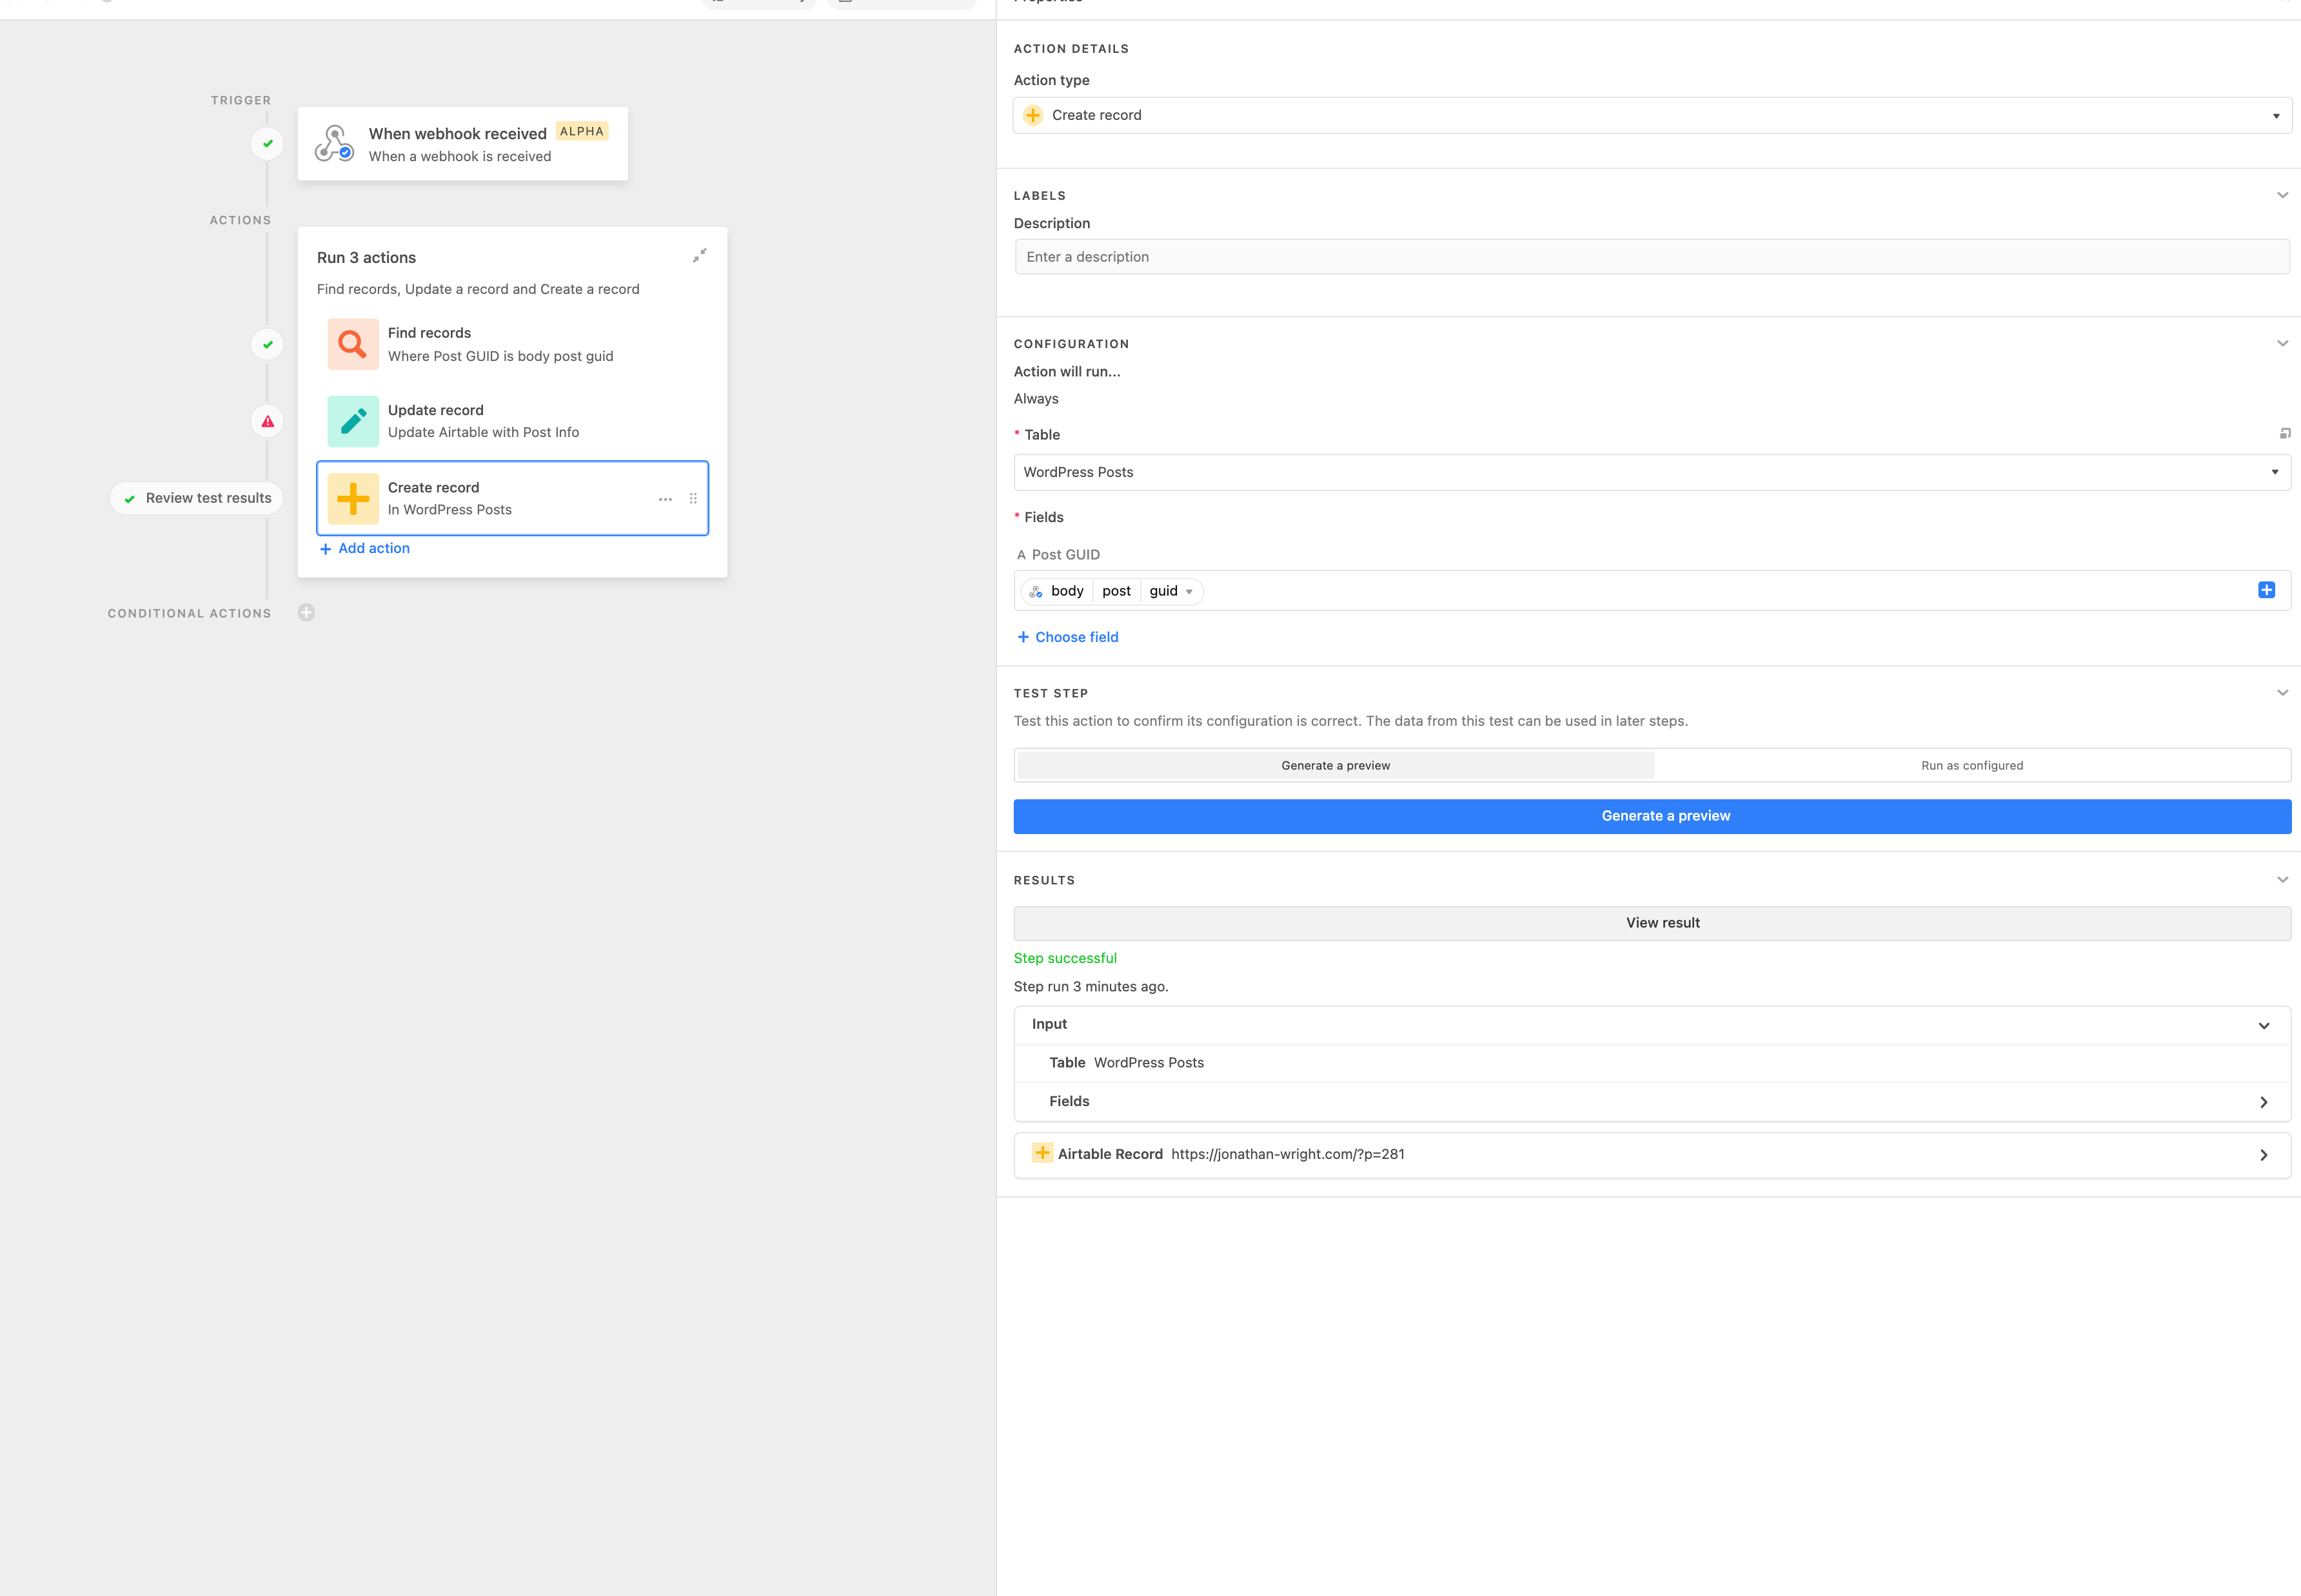Click the Step successful status text
Image resolution: width=2301 pixels, height=1596 pixels.
(1065, 958)
